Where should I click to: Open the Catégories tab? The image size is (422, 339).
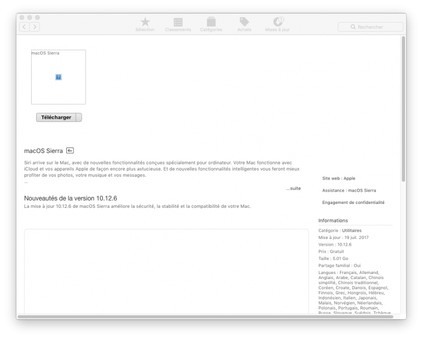[x=211, y=24]
